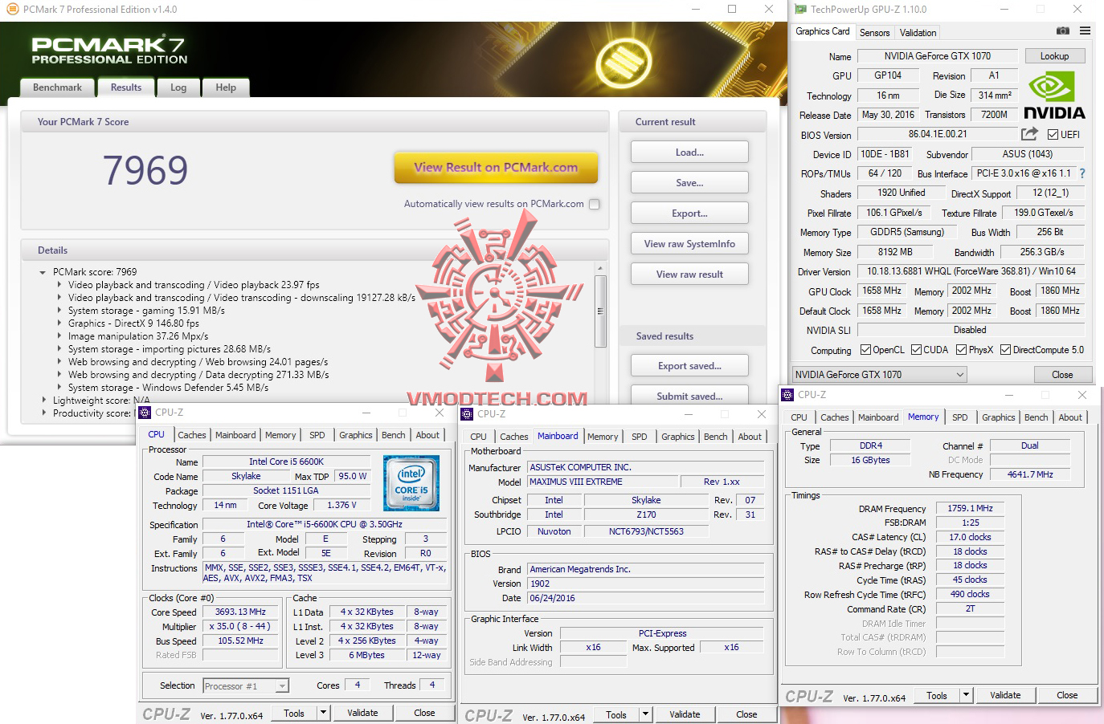The width and height of the screenshot is (1104, 724).
Task: Click the NVIDIA logo in GPU-Z
Action: click(x=1053, y=91)
